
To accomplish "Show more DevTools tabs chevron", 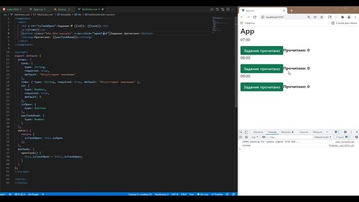I will (327, 132).
